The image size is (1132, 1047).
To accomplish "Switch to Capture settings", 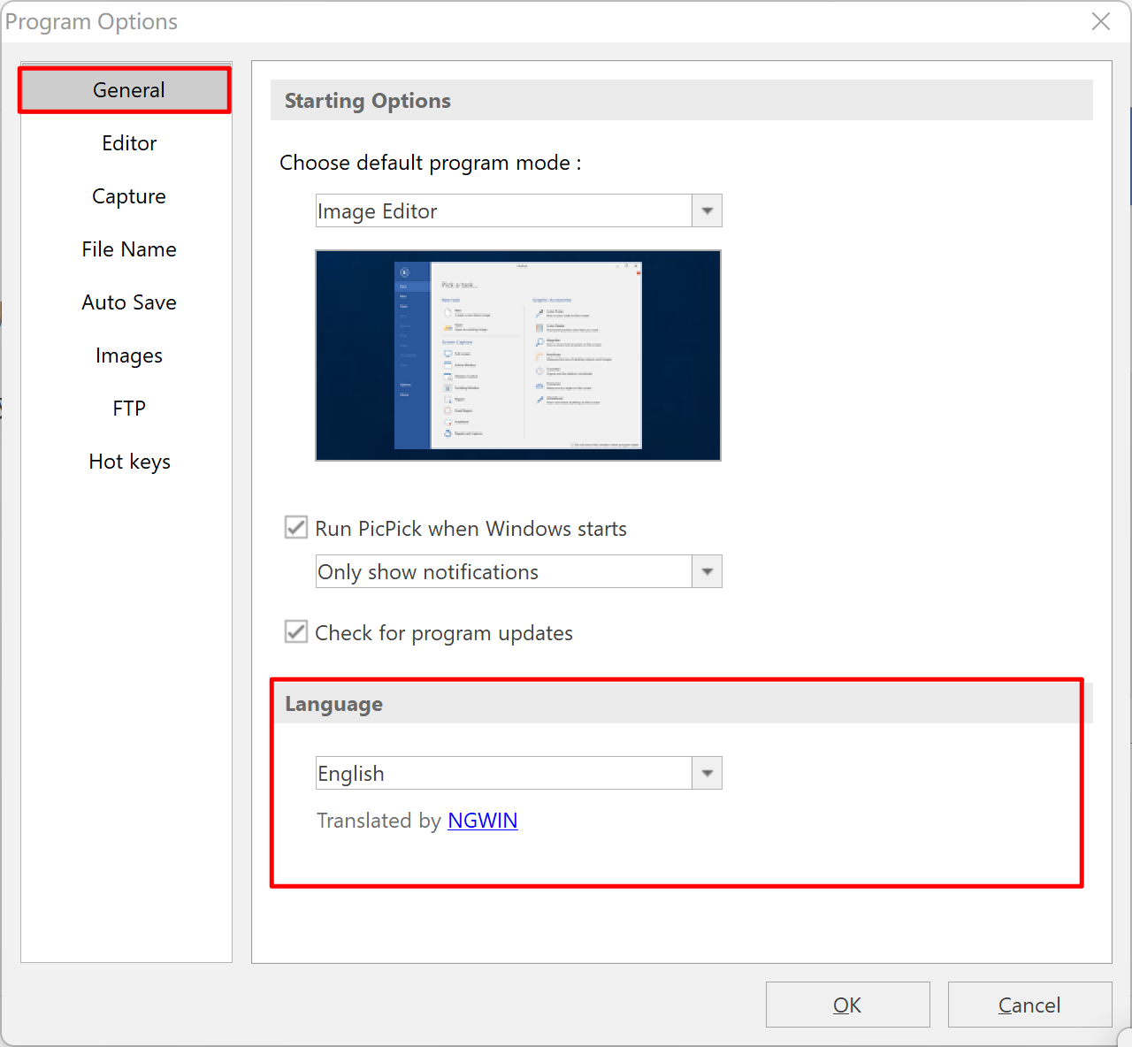I will tap(129, 196).
